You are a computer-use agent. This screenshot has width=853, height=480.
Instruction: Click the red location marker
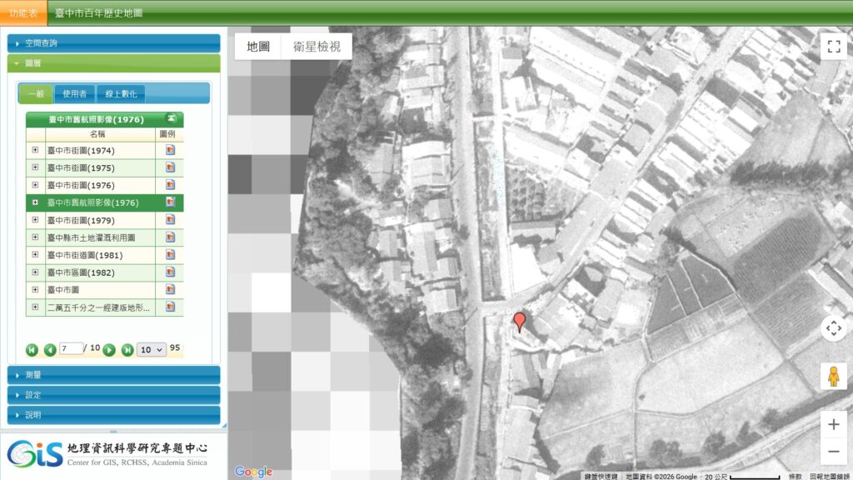coord(520,321)
